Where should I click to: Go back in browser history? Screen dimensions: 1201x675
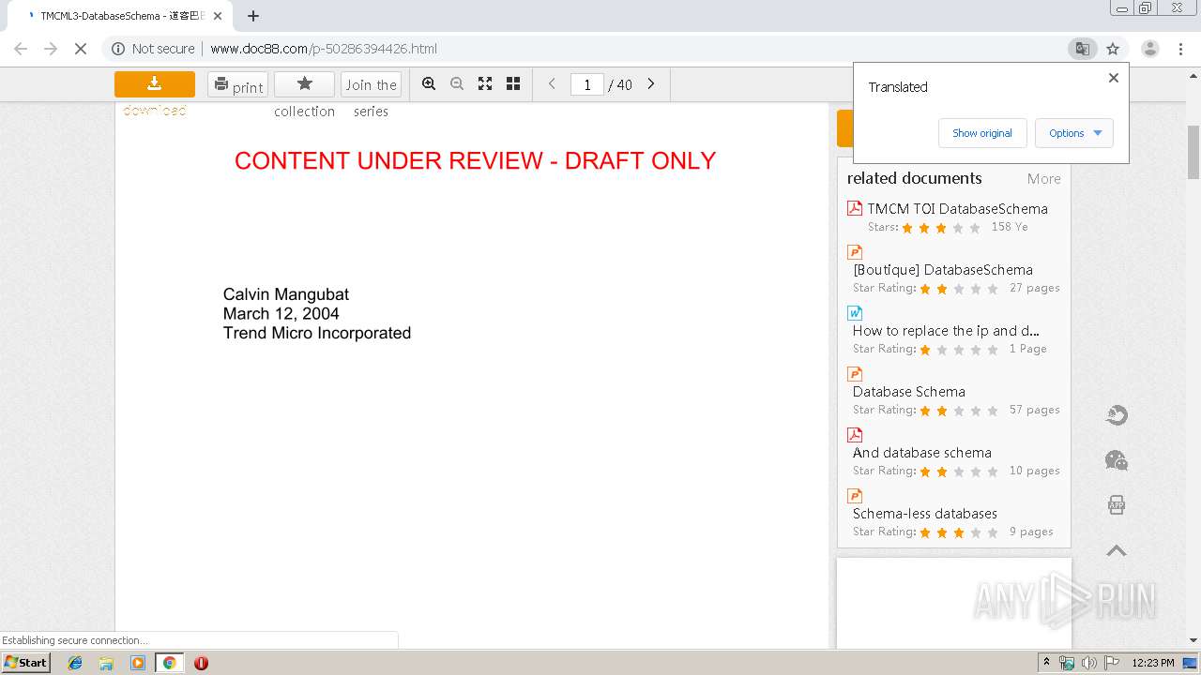21,49
